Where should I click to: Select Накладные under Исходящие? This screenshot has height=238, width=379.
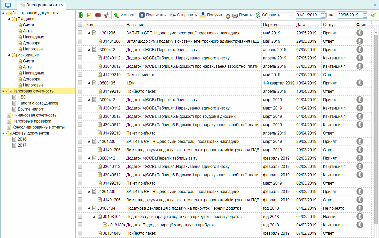click(33, 73)
